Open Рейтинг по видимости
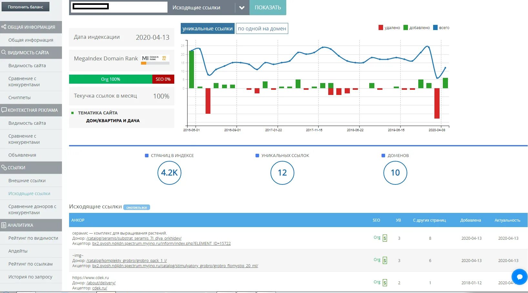528x293 pixels. click(x=31, y=238)
